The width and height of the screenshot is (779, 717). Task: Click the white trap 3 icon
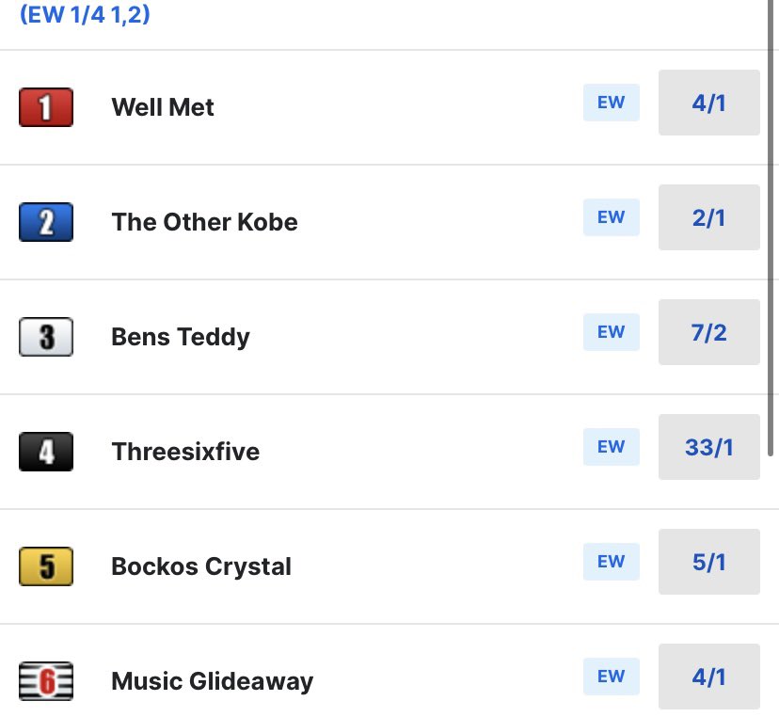click(46, 337)
